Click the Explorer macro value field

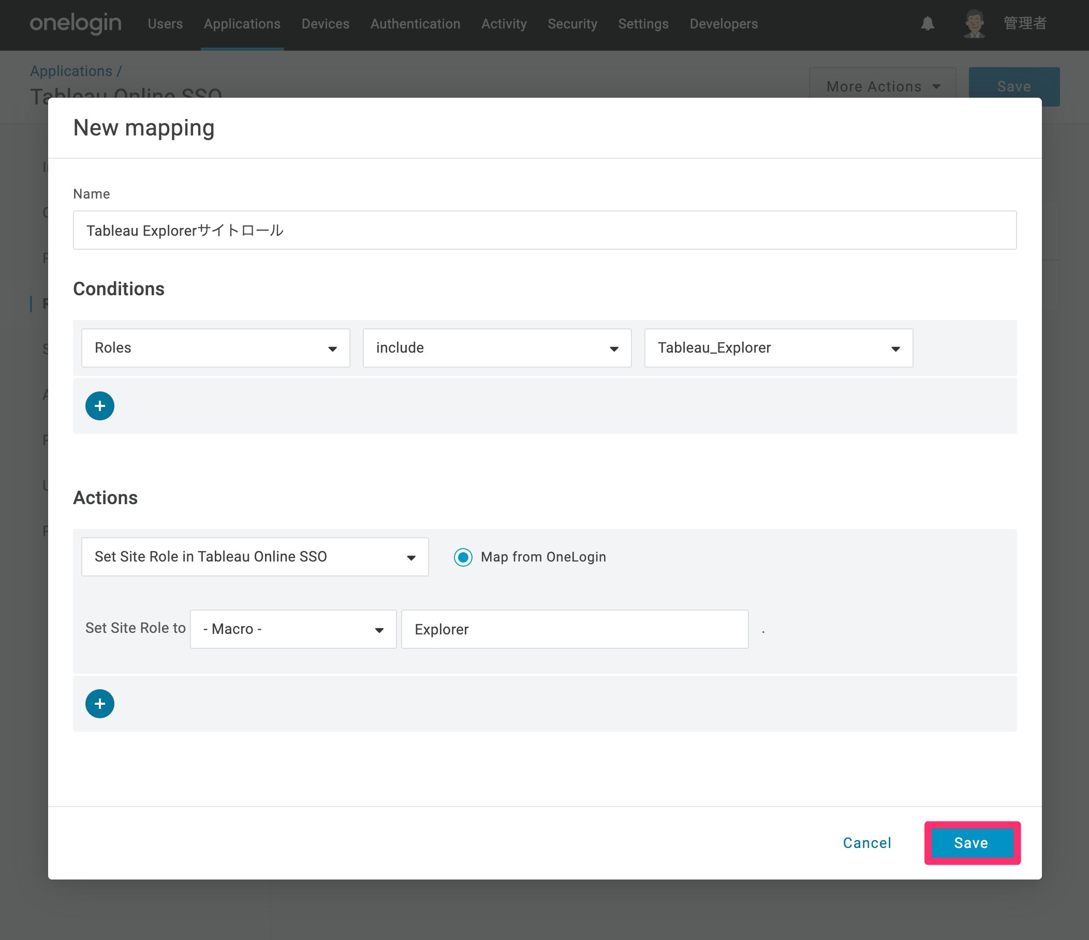pos(575,629)
